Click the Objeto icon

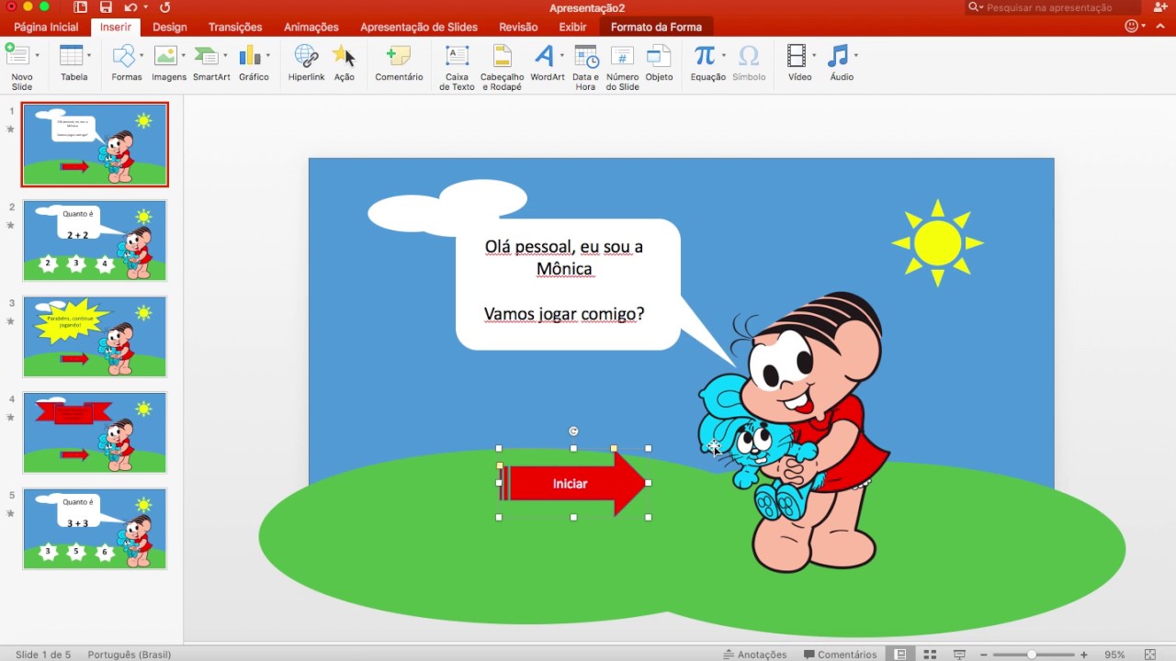point(659,55)
